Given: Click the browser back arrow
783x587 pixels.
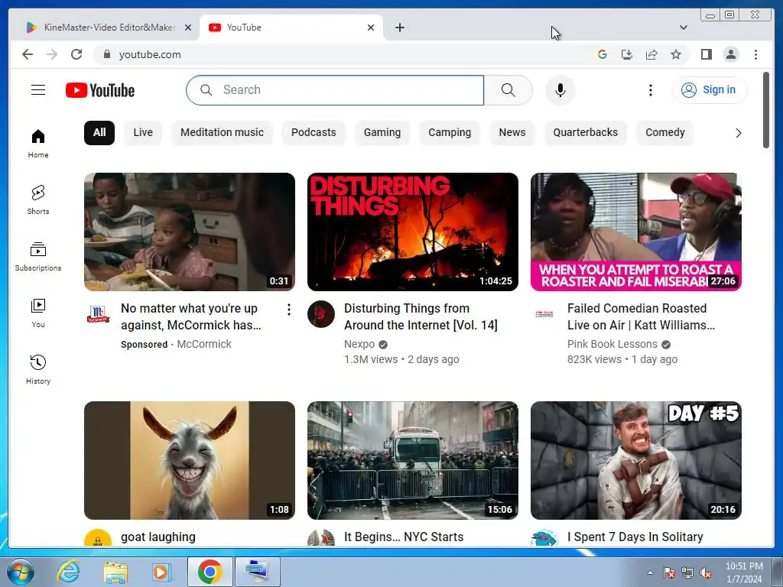Looking at the screenshot, I should point(28,54).
